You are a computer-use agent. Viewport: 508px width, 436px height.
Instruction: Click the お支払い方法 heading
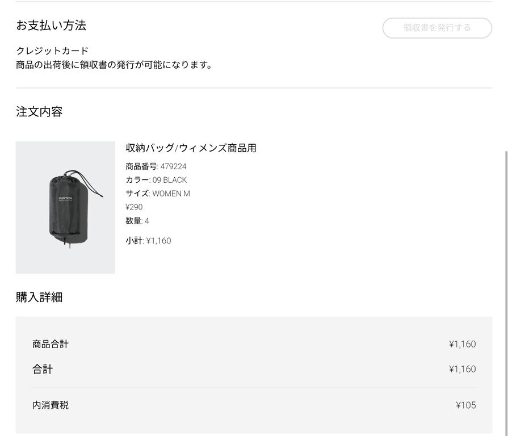pyautogui.click(x=51, y=26)
